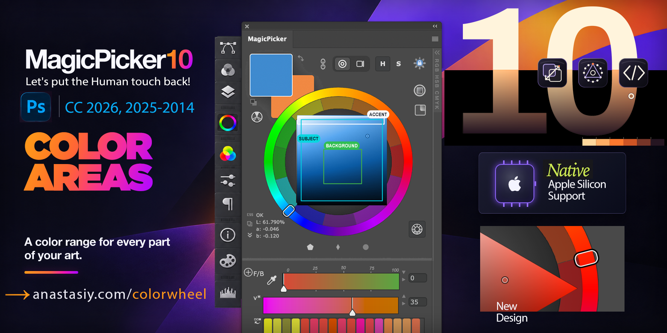Viewport: 667px width, 333px height.
Task: Toggle the color wheel mode button
Action: 342,64
